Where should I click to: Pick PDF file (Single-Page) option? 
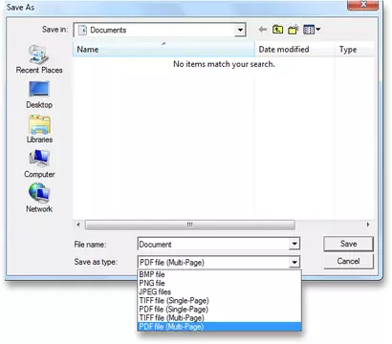219,309
